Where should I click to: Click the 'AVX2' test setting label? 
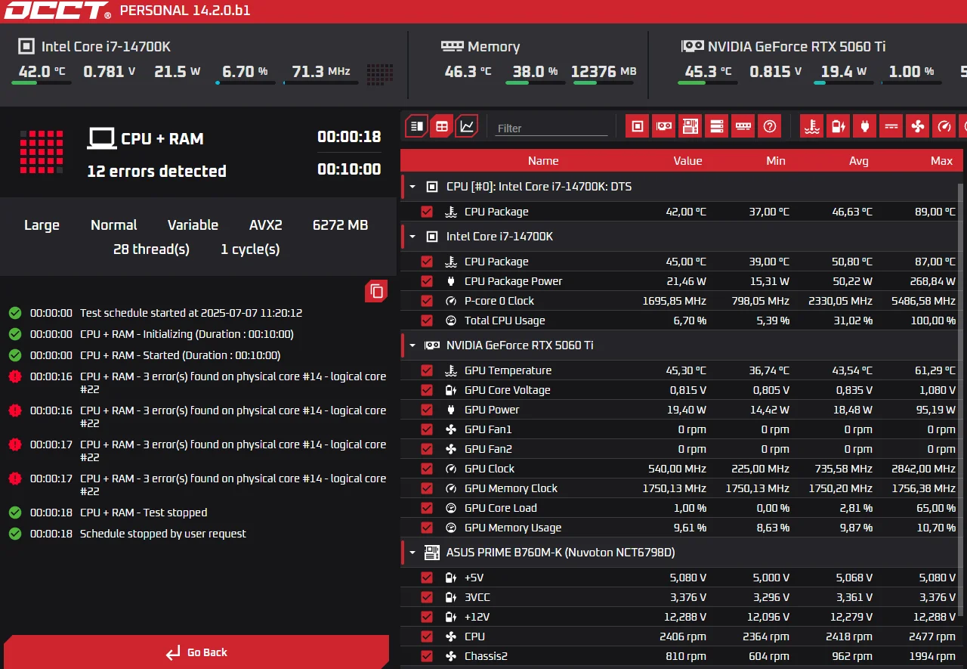coord(266,225)
